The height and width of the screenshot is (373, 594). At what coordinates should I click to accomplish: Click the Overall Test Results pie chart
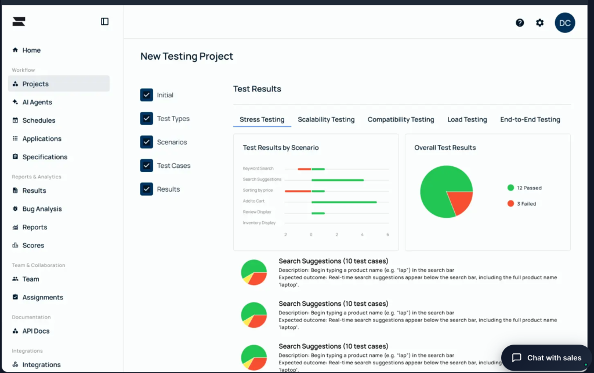pos(445,192)
